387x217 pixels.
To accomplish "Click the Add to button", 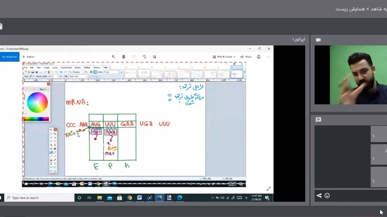I will (x=28, y=57).
